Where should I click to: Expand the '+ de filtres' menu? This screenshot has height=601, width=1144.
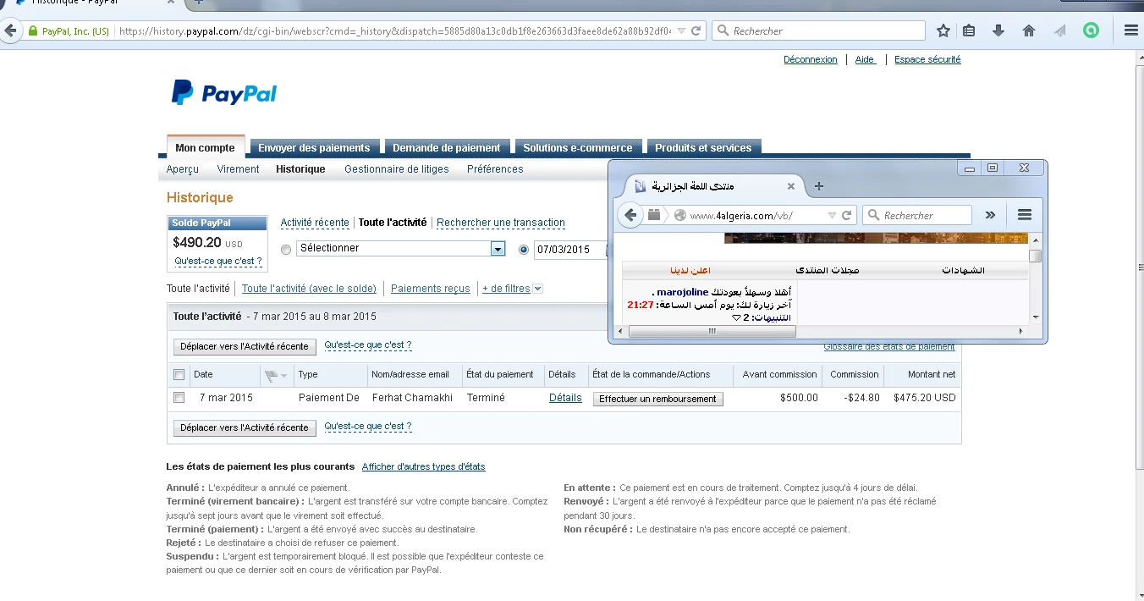click(x=512, y=289)
